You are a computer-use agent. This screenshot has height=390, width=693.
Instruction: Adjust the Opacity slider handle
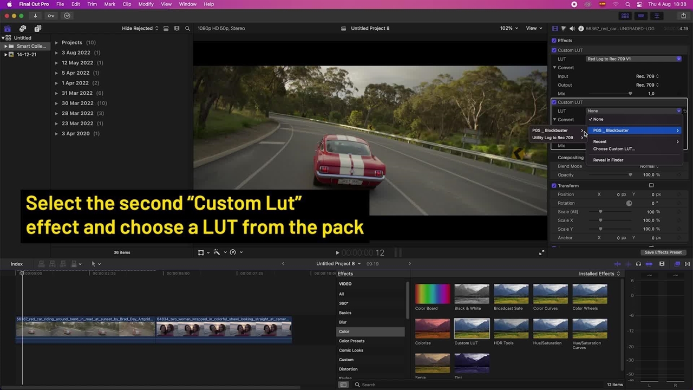tap(630, 175)
